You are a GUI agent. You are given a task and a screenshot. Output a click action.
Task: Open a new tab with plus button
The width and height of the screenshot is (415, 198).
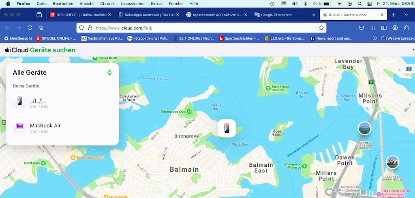pyautogui.click(x=394, y=15)
